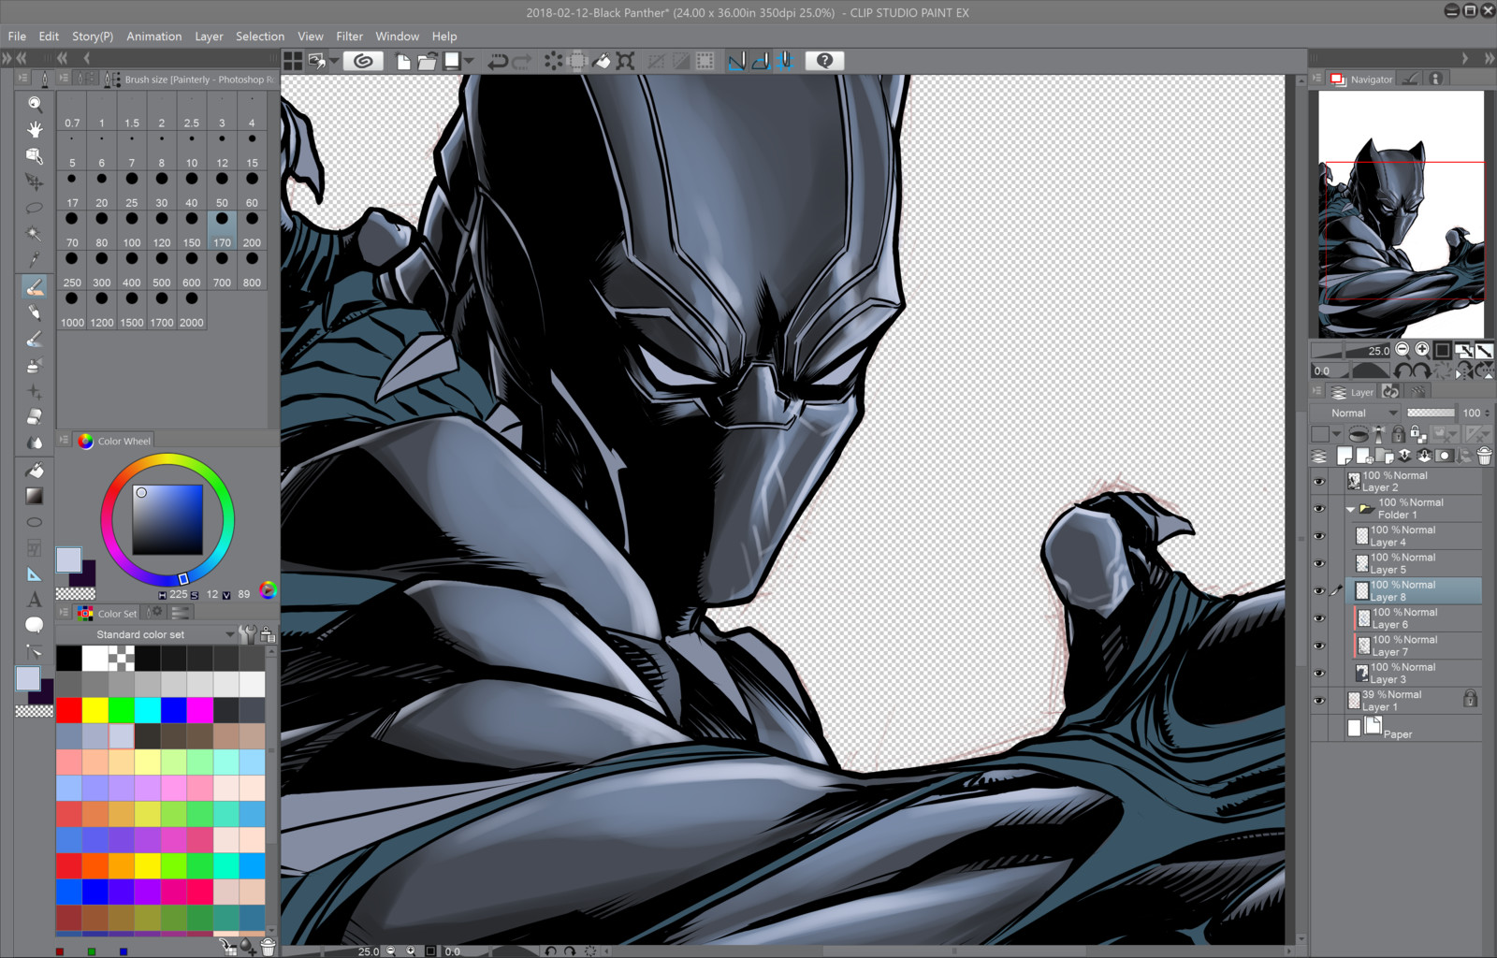The width and height of the screenshot is (1497, 958).
Task: Zoom out in Navigator panel
Action: 1402,350
